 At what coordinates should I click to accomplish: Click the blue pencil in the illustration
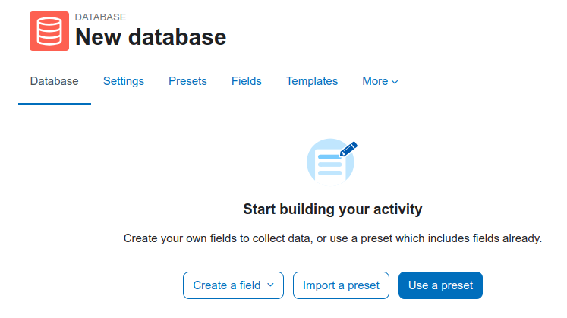coord(348,149)
